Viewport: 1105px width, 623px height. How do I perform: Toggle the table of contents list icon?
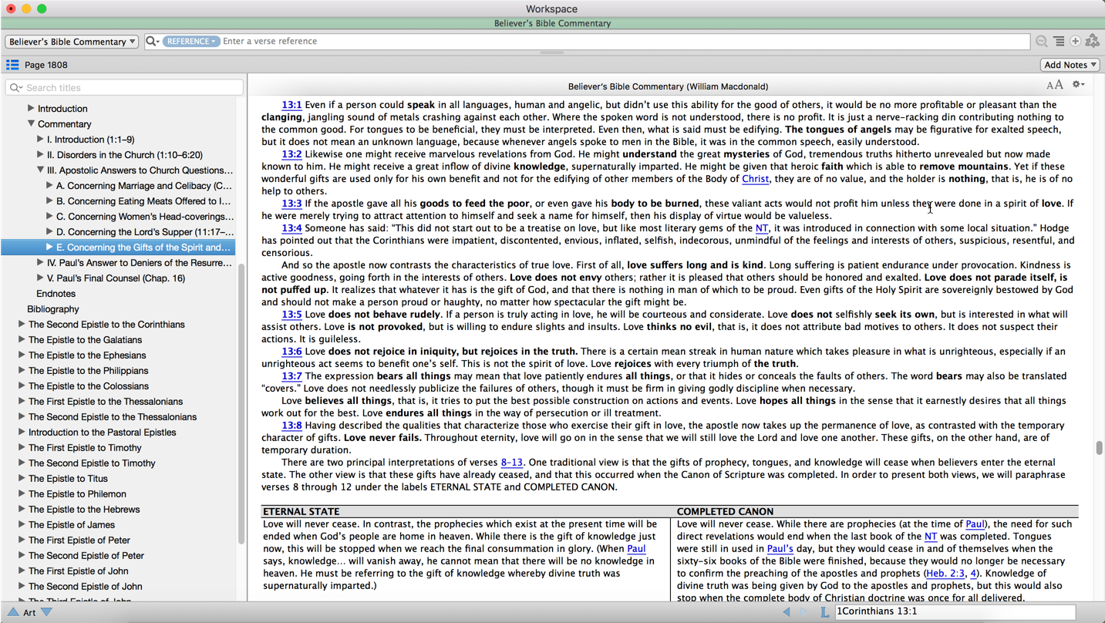(12, 65)
